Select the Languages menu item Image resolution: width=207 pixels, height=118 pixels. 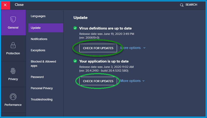pyautogui.click(x=38, y=16)
